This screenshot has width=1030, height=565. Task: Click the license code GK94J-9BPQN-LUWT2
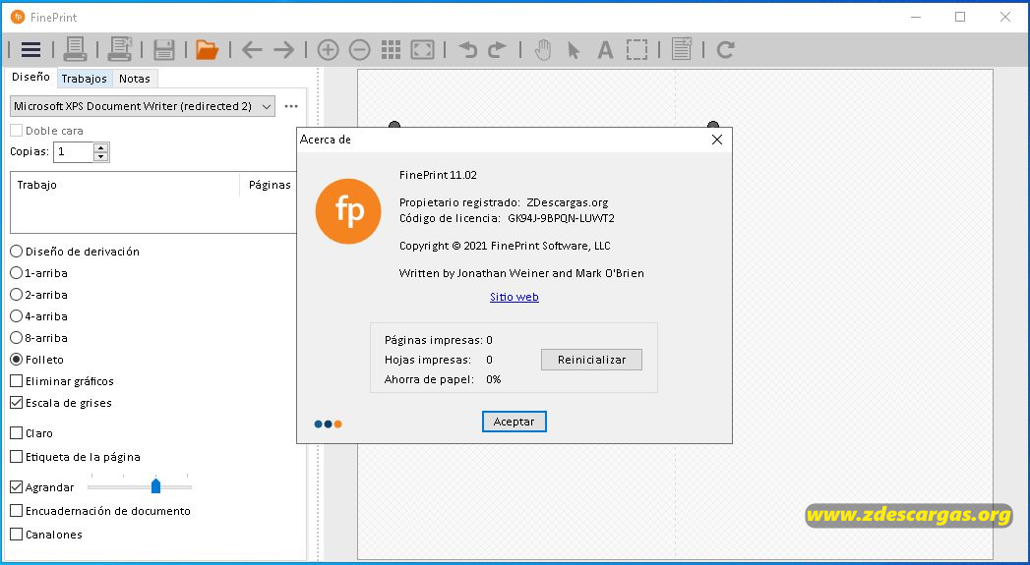pyautogui.click(x=561, y=218)
